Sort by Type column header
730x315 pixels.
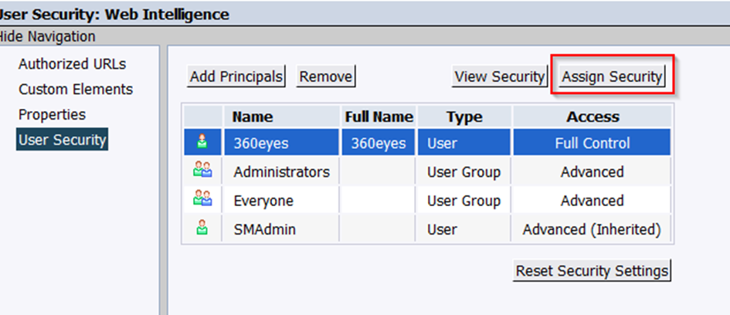click(464, 117)
